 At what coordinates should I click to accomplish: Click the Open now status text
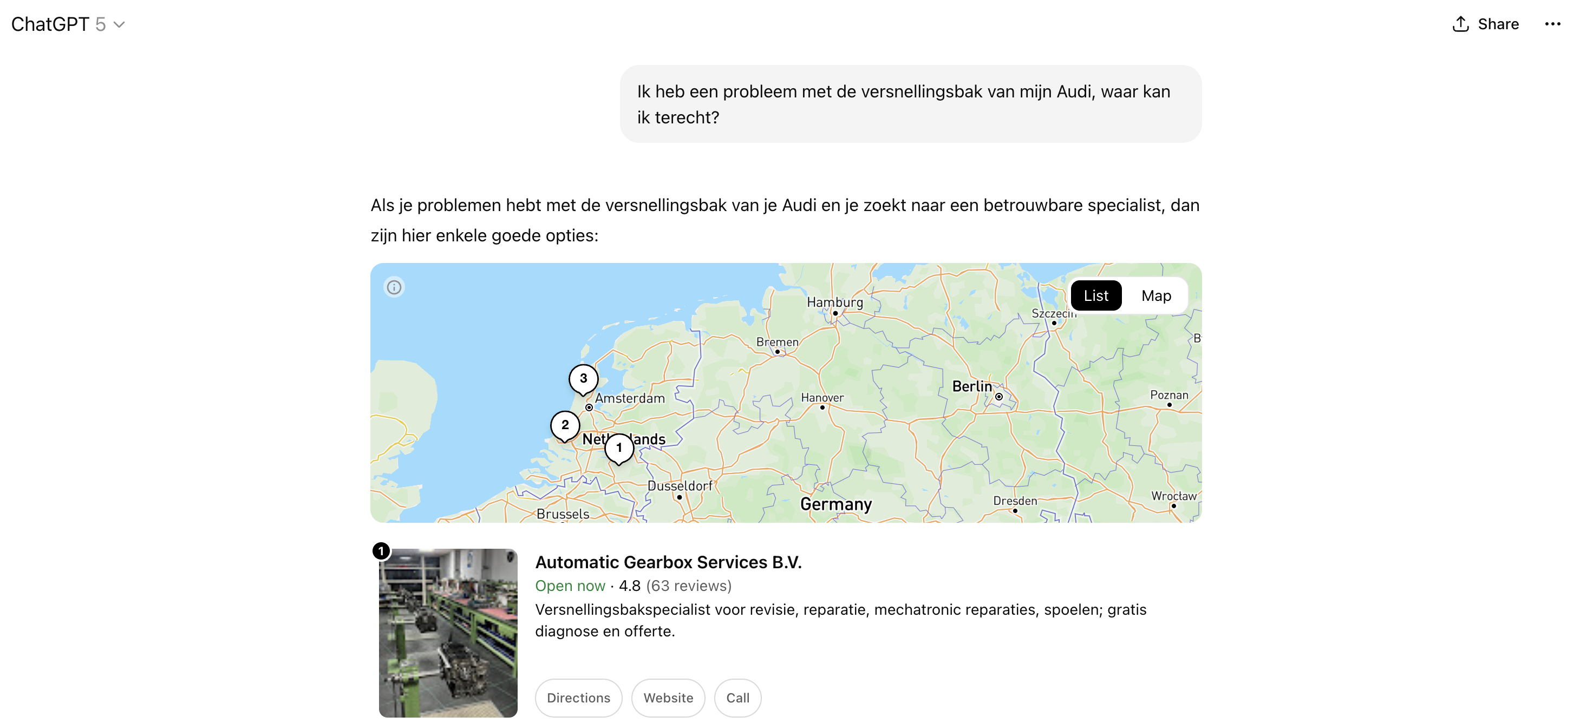(x=570, y=585)
